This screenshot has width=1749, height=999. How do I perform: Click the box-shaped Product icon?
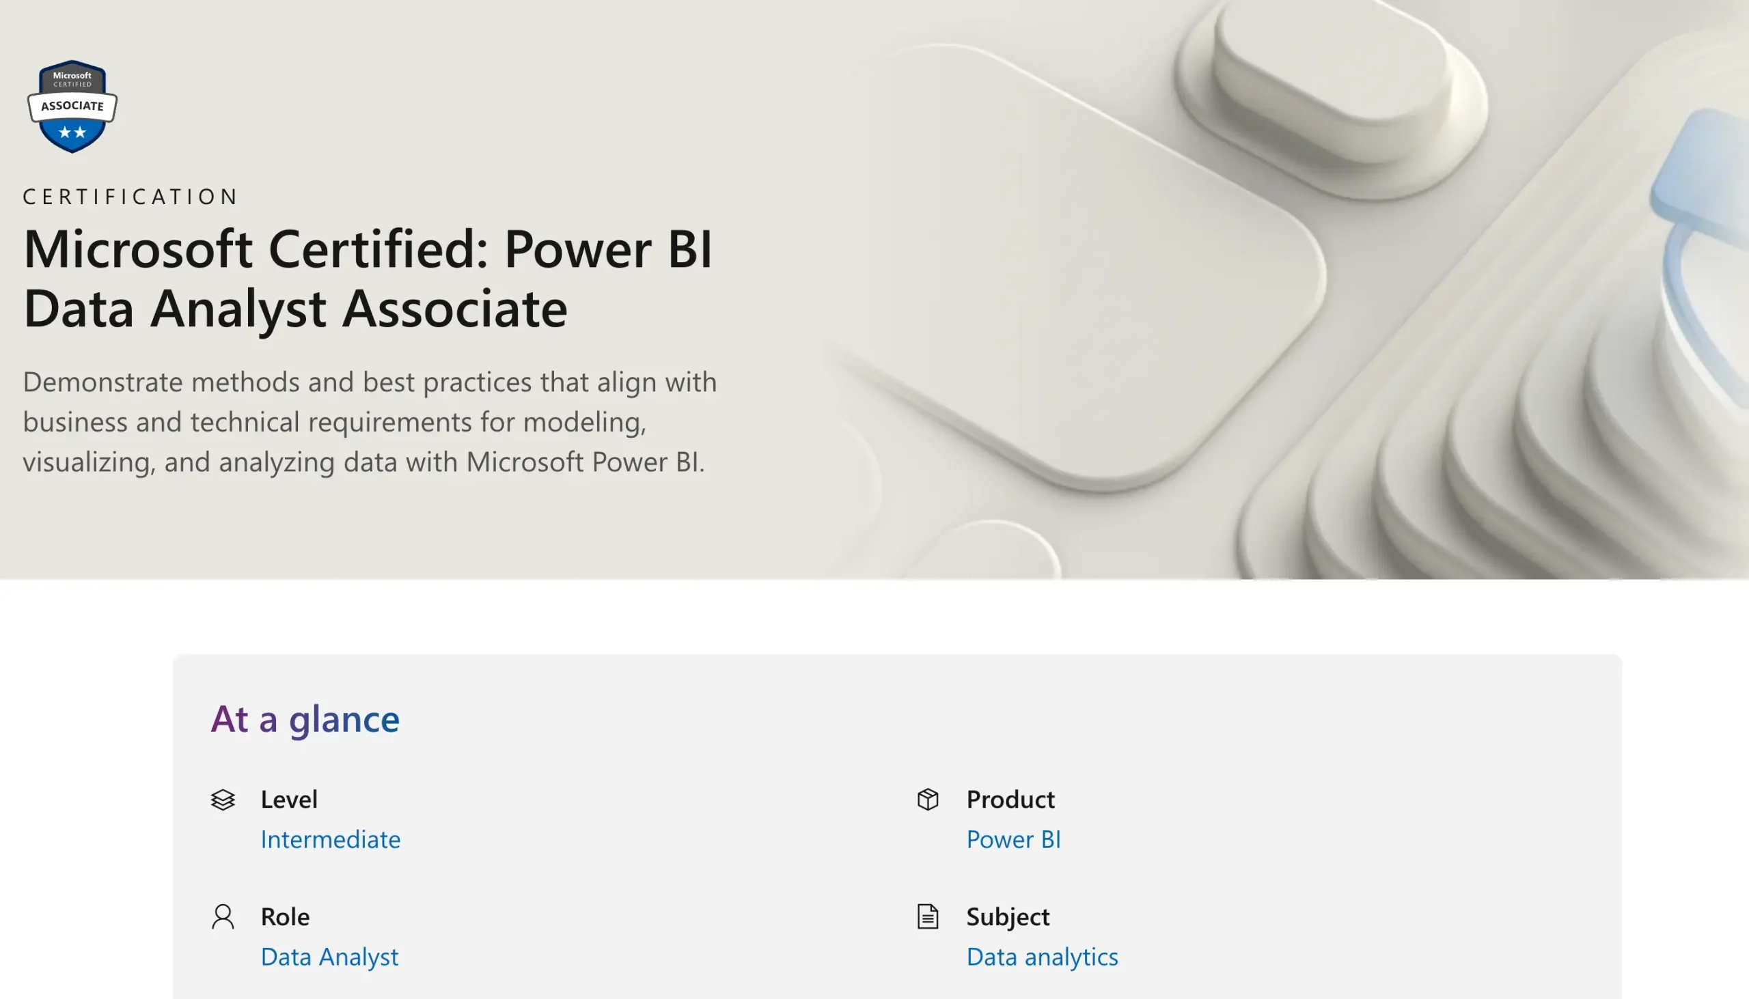click(927, 800)
